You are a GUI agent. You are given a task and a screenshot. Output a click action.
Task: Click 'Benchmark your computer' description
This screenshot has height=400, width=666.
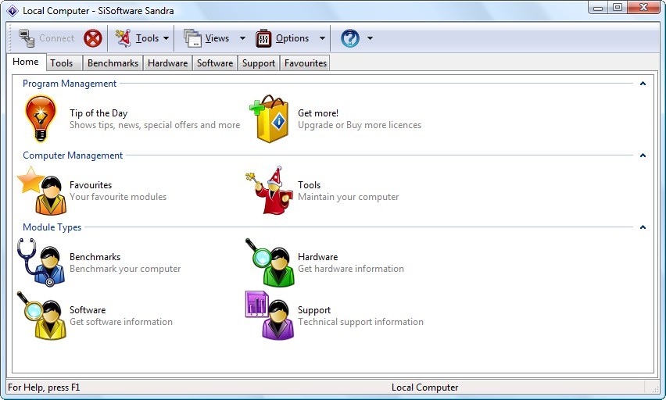pos(125,269)
